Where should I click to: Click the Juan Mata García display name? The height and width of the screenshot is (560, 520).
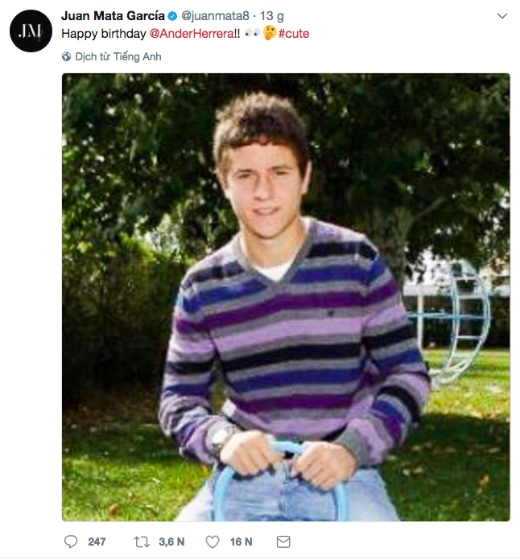pyautogui.click(x=113, y=16)
